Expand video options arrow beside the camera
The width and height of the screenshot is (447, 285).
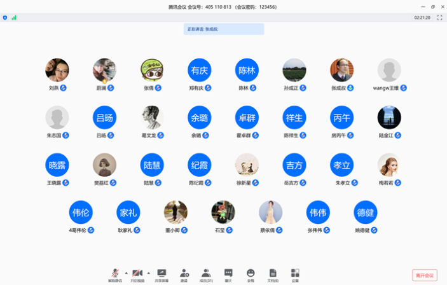point(149,272)
